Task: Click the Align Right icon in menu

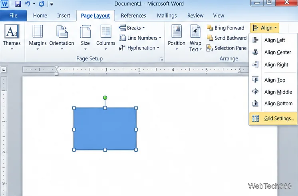Action: tap(255, 64)
